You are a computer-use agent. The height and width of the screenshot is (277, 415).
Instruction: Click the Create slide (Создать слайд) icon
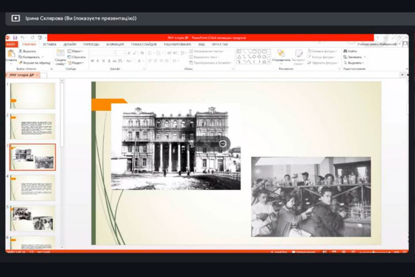click(x=60, y=54)
